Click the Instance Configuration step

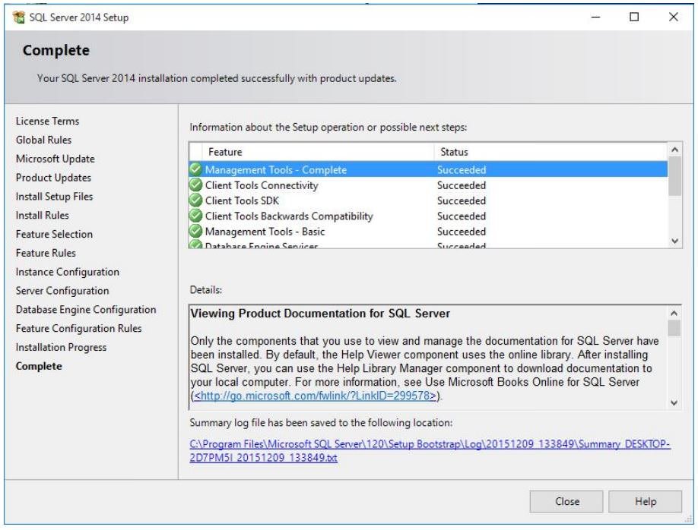click(67, 272)
